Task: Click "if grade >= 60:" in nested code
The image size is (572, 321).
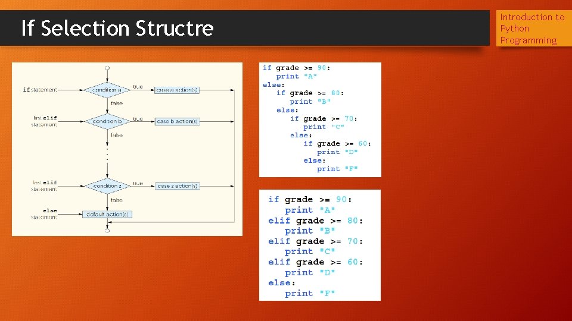Action: 337,144
